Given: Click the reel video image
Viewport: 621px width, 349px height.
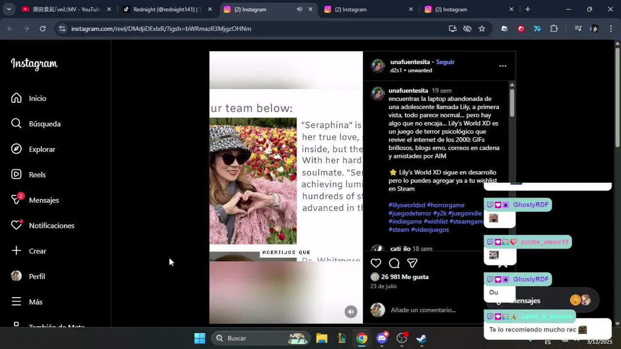Looking at the screenshot, I should (x=286, y=187).
